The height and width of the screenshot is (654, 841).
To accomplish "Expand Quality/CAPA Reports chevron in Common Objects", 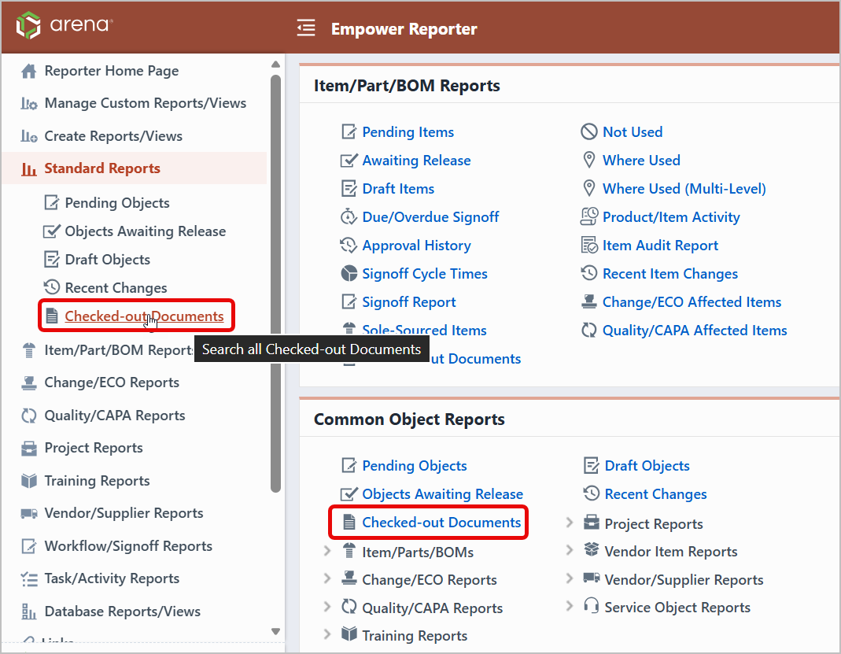I will 327,607.
